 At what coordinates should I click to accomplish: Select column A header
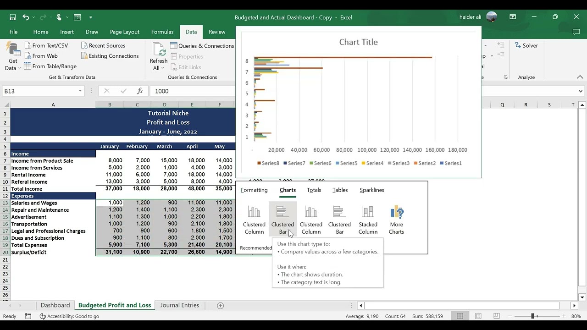click(x=53, y=105)
